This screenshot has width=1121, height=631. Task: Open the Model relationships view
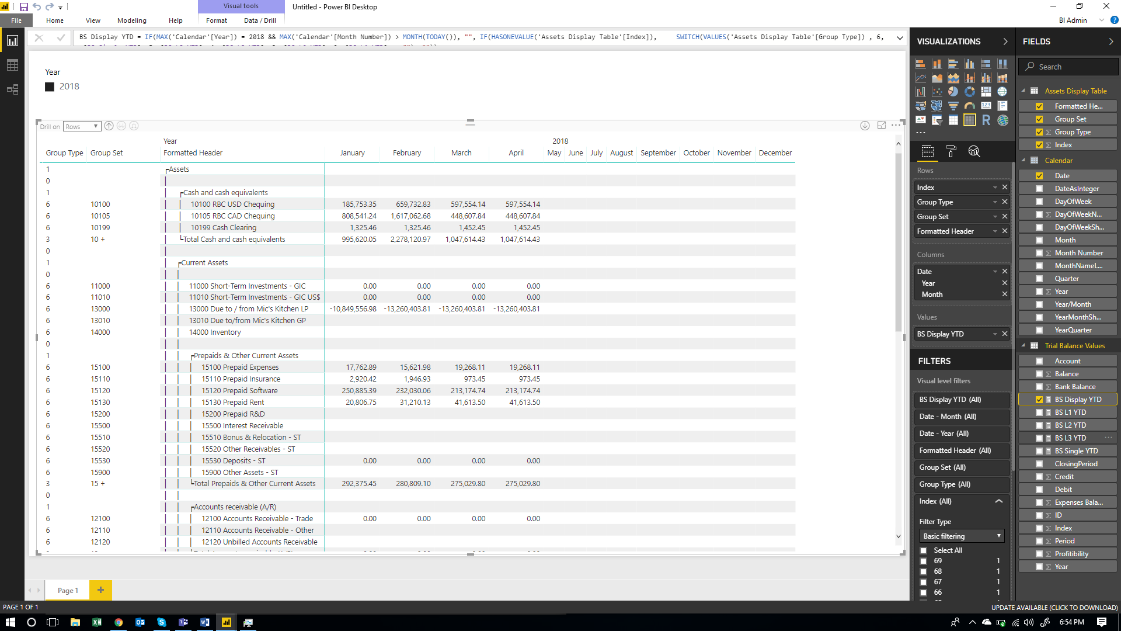pyautogui.click(x=12, y=89)
